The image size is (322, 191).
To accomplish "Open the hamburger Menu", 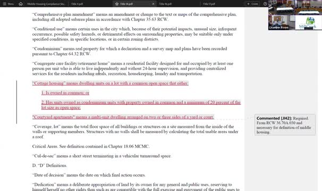I will [x=8, y=4].
